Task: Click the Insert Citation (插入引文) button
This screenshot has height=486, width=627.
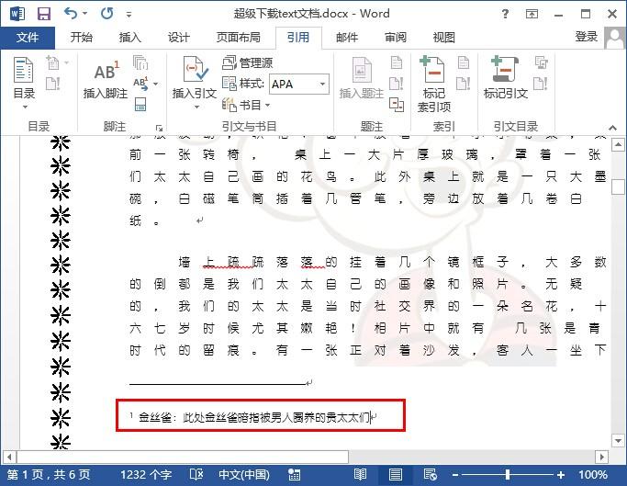Action: (194, 79)
